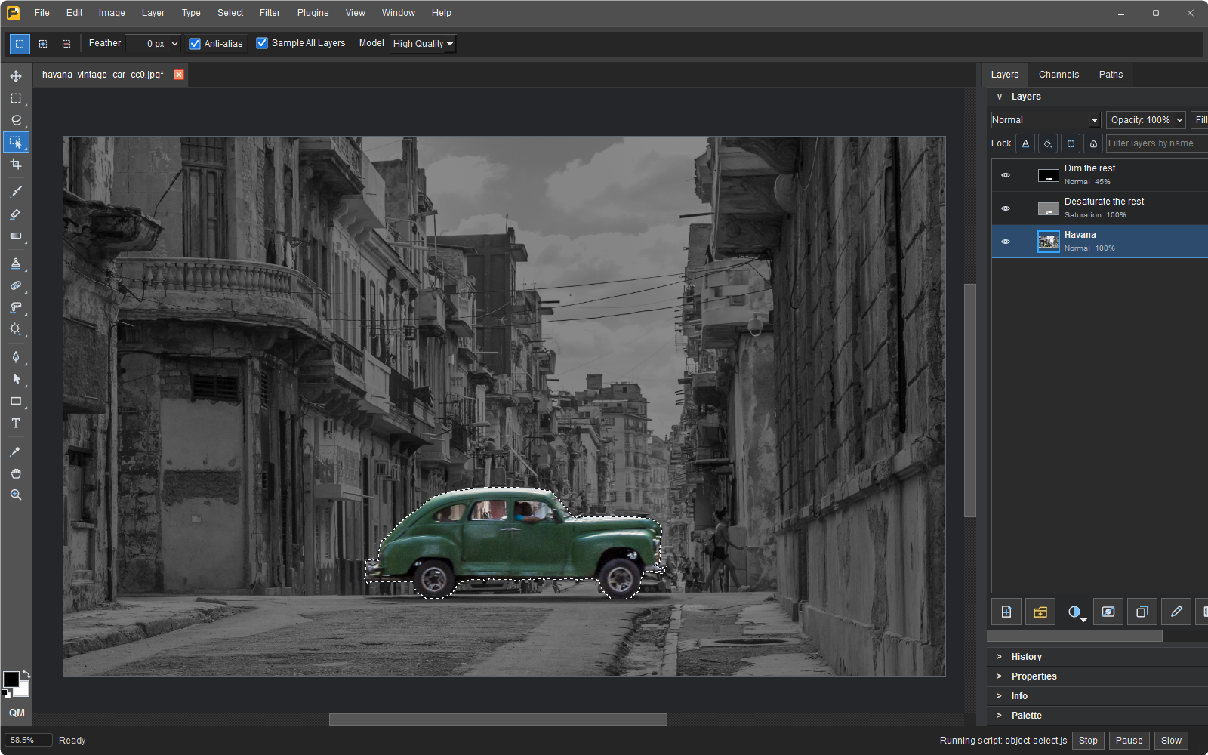Select the Pen tool
The width and height of the screenshot is (1208, 755).
16,357
